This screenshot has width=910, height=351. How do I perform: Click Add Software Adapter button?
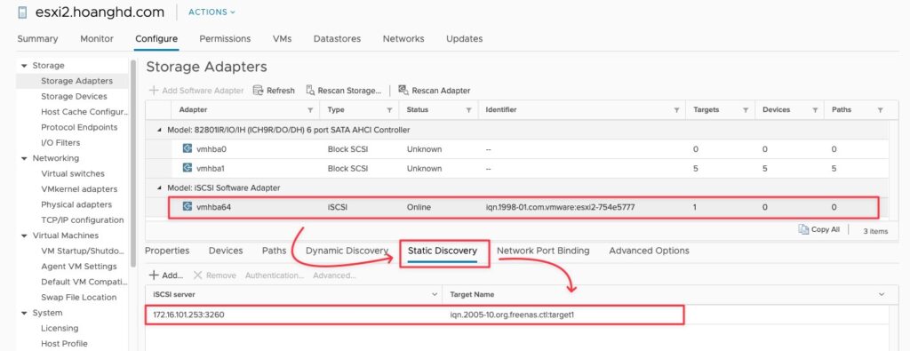196,91
